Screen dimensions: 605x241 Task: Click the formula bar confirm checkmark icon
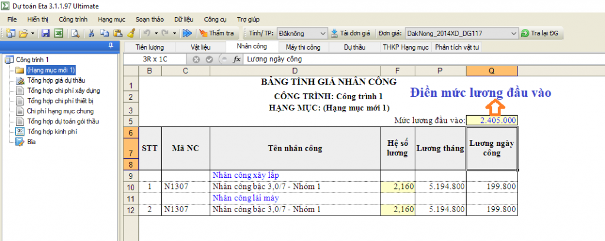[x=209, y=60]
